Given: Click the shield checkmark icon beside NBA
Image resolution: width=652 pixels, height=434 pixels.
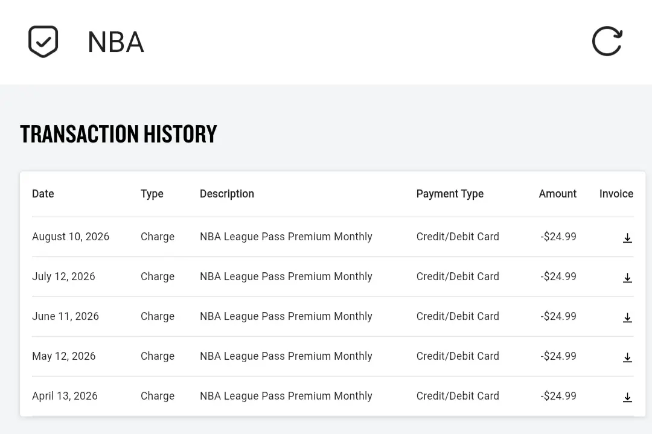Looking at the screenshot, I should point(43,42).
